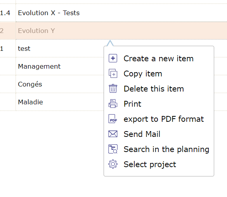Image resolution: width=227 pixels, height=197 pixels.
Task: Click the printer icon
Action: (113, 104)
